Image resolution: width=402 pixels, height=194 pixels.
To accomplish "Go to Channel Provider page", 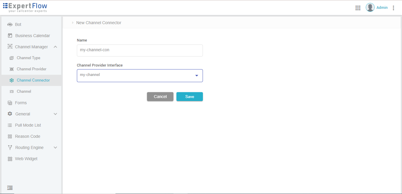I will coord(32,69).
